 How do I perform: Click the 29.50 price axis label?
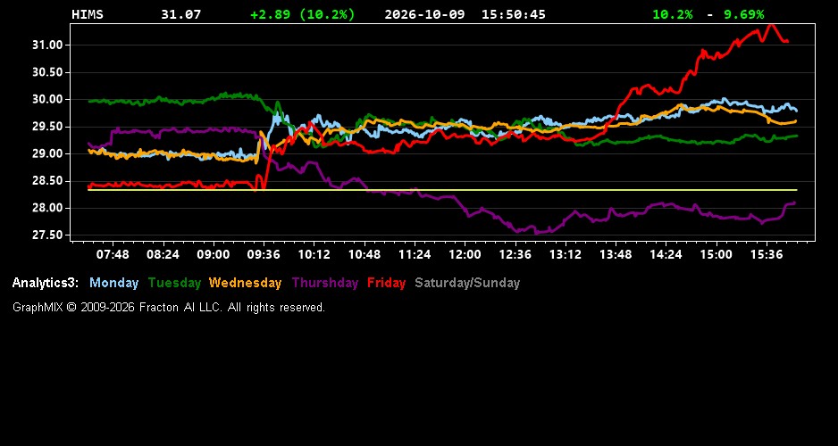(x=47, y=127)
